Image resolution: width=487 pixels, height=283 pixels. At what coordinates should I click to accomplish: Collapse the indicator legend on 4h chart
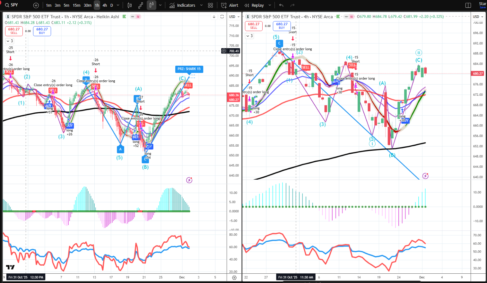click(x=249, y=36)
